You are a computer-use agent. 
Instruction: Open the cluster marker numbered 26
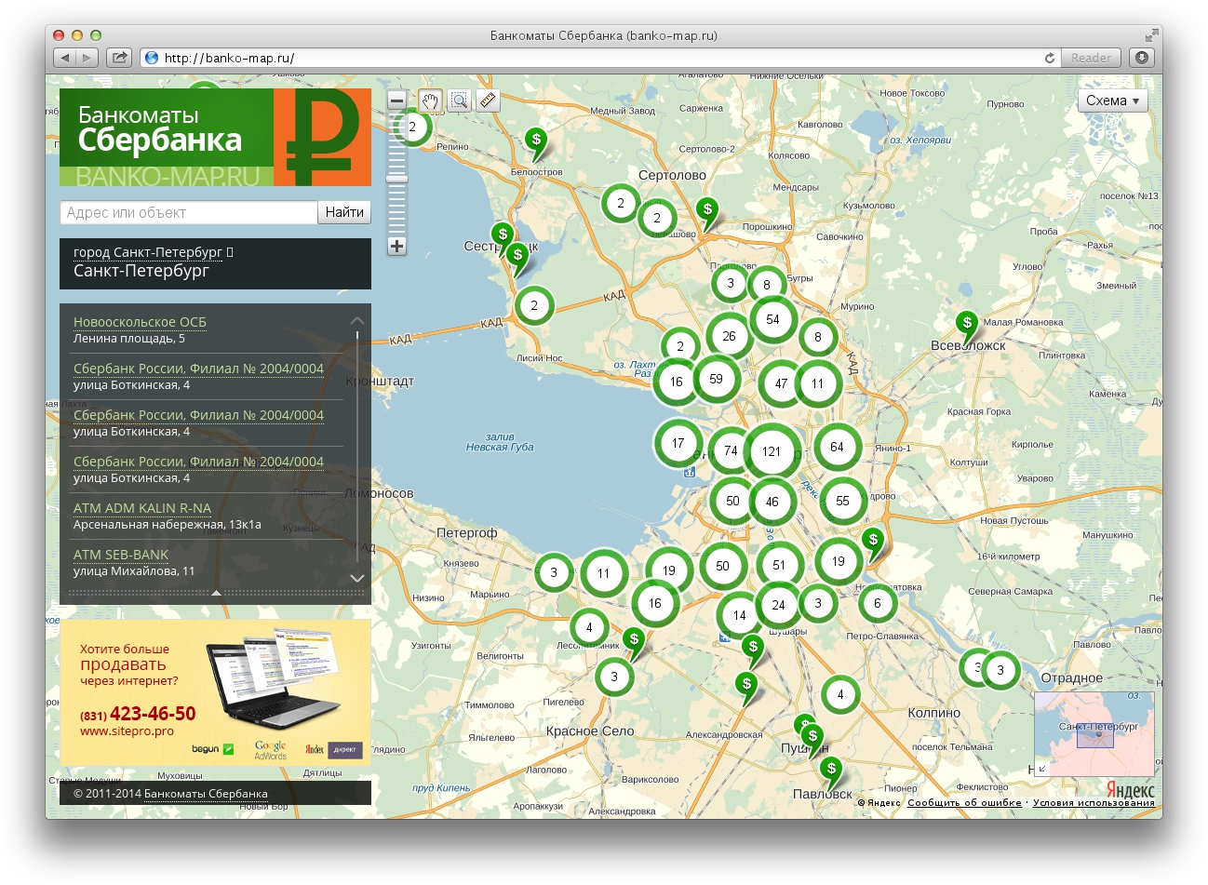tap(729, 336)
